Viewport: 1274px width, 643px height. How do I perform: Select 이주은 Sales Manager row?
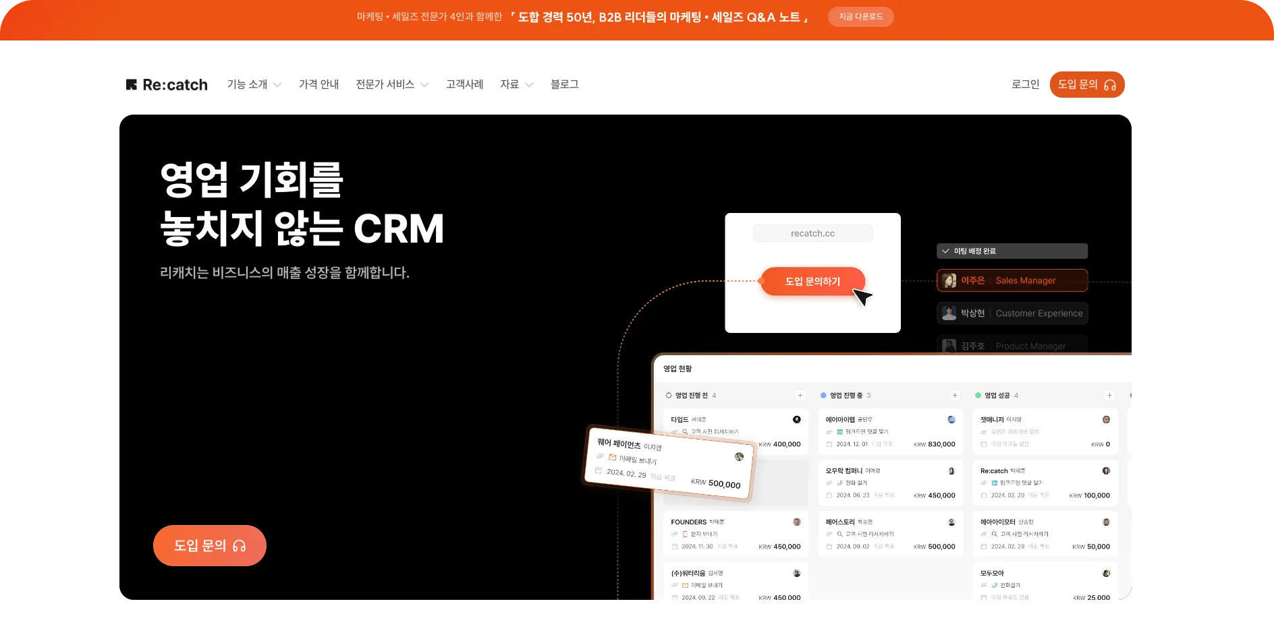coord(1012,280)
